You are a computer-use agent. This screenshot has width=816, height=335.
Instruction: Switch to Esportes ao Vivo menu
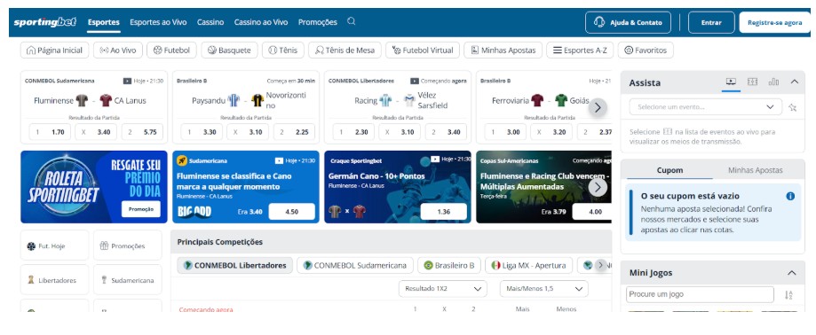coord(158,22)
